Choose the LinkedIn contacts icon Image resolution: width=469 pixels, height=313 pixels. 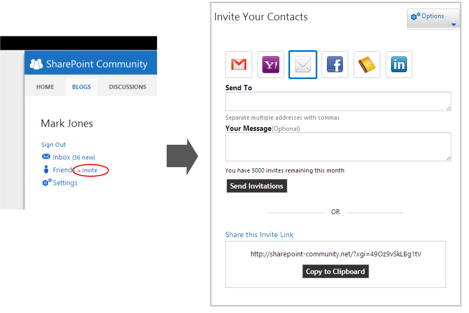398,65
